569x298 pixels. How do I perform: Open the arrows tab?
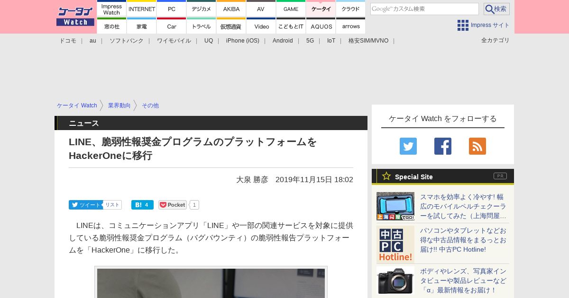click(351, 26)
